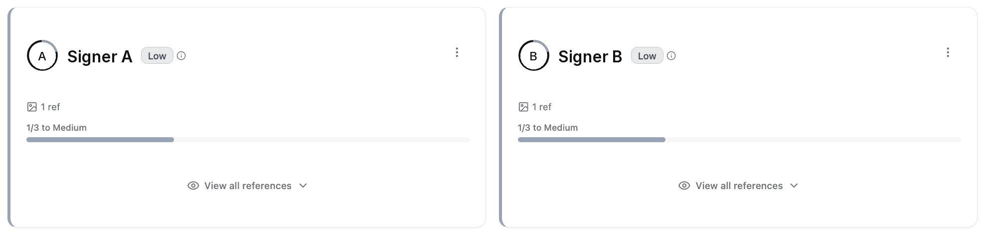Viewport: 985px width, 232px height.
Task: Click the Signer B avatar circle
Action: (x=533, y=55)
